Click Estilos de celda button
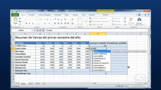The width and height of the screenshot is (161, 90). pyautogui.click(x=96, y=24)
